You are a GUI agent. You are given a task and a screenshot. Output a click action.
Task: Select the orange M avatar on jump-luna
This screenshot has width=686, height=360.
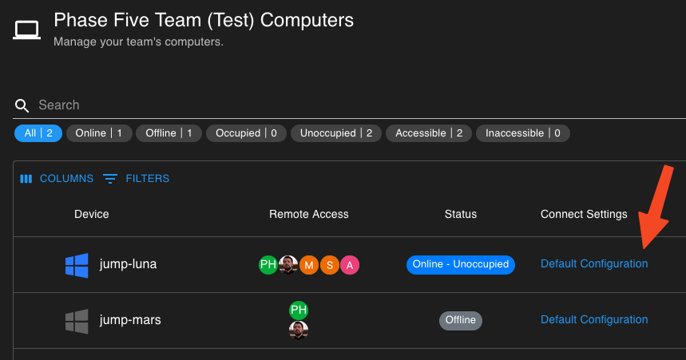(309, 265)
